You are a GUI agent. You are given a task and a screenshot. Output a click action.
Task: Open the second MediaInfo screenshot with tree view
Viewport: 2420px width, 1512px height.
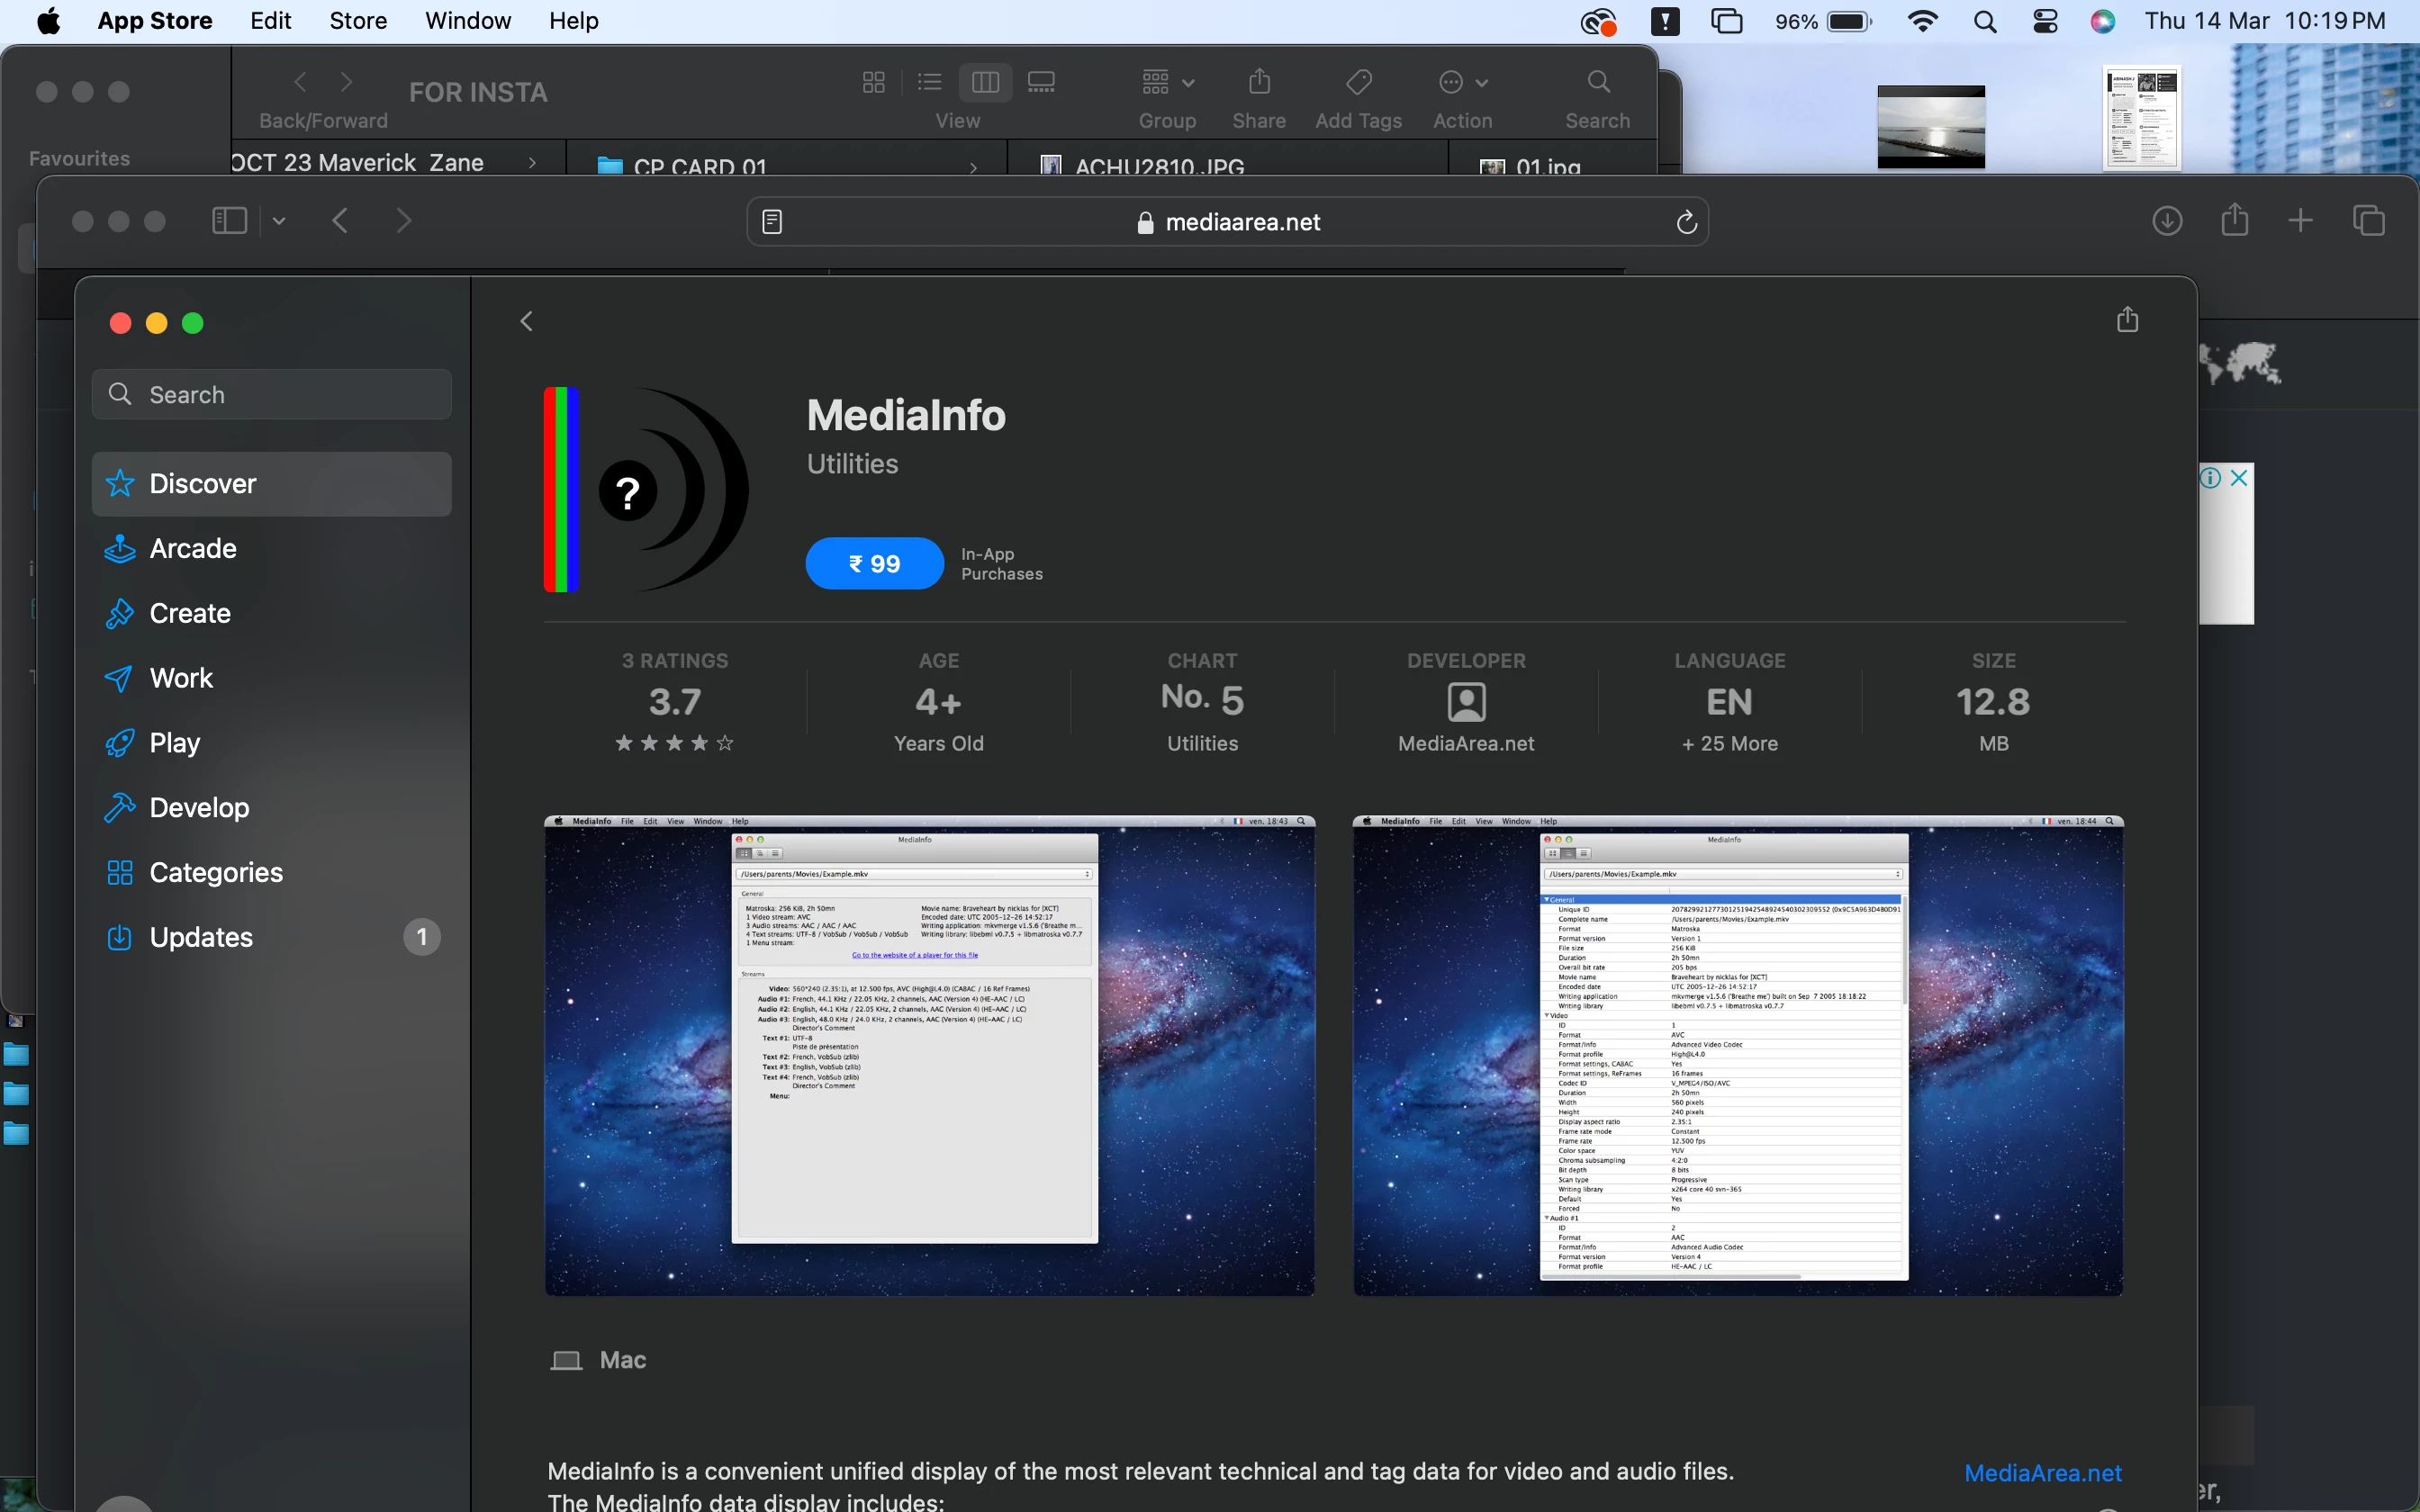[x=1738, y=1056]
